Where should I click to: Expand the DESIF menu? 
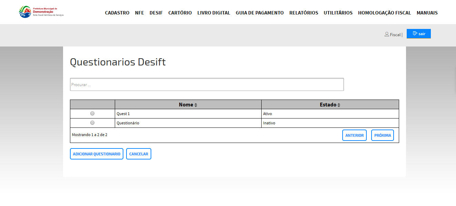click(156, 13)
